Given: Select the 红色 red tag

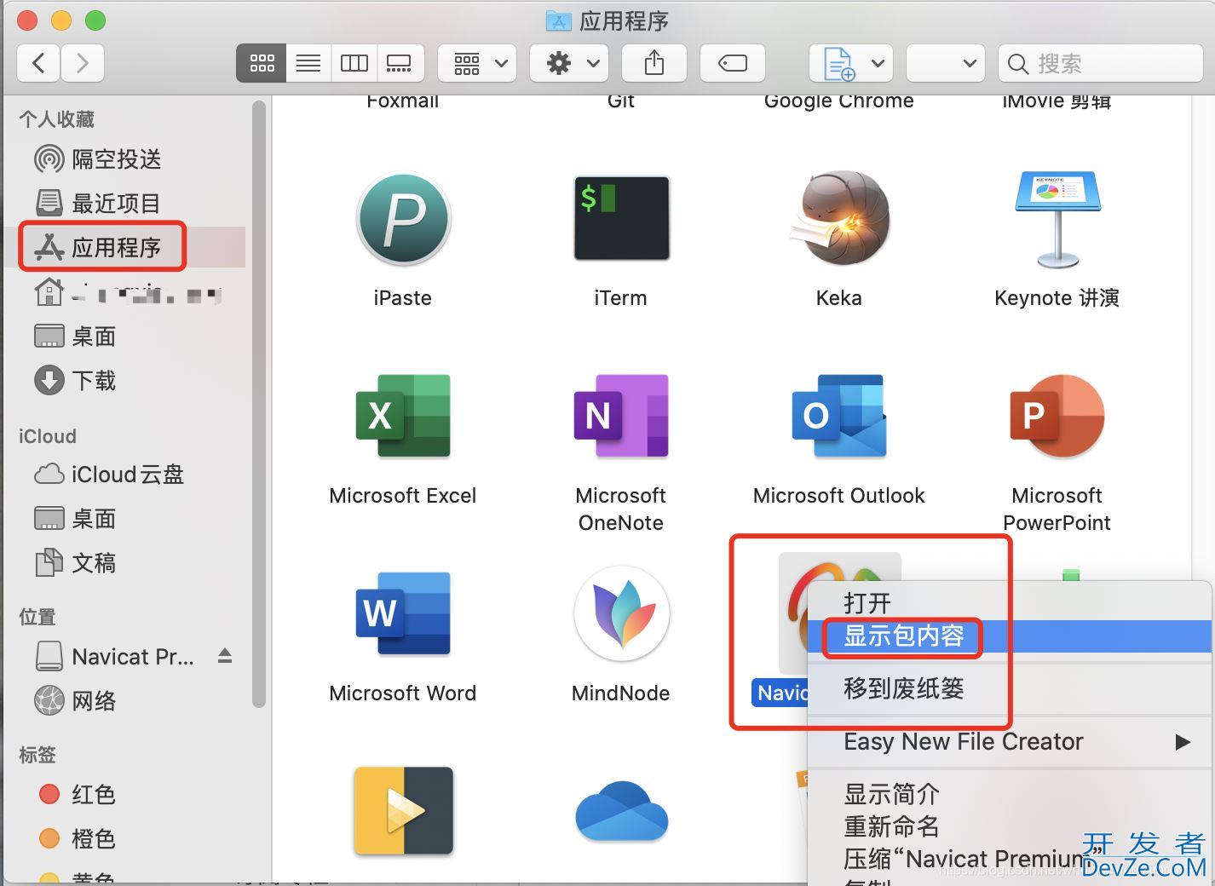Looking at the screenshot, I should [77, 795].
